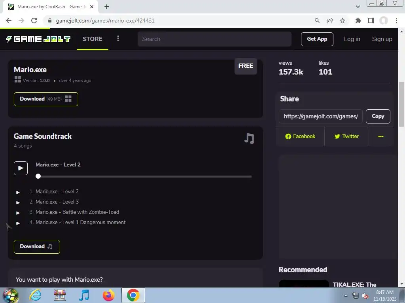Download the Mario.exe 49 MB build

tap(46, 99)
